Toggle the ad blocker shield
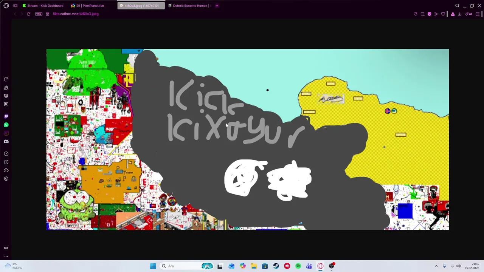 click(x=429, y=14)
